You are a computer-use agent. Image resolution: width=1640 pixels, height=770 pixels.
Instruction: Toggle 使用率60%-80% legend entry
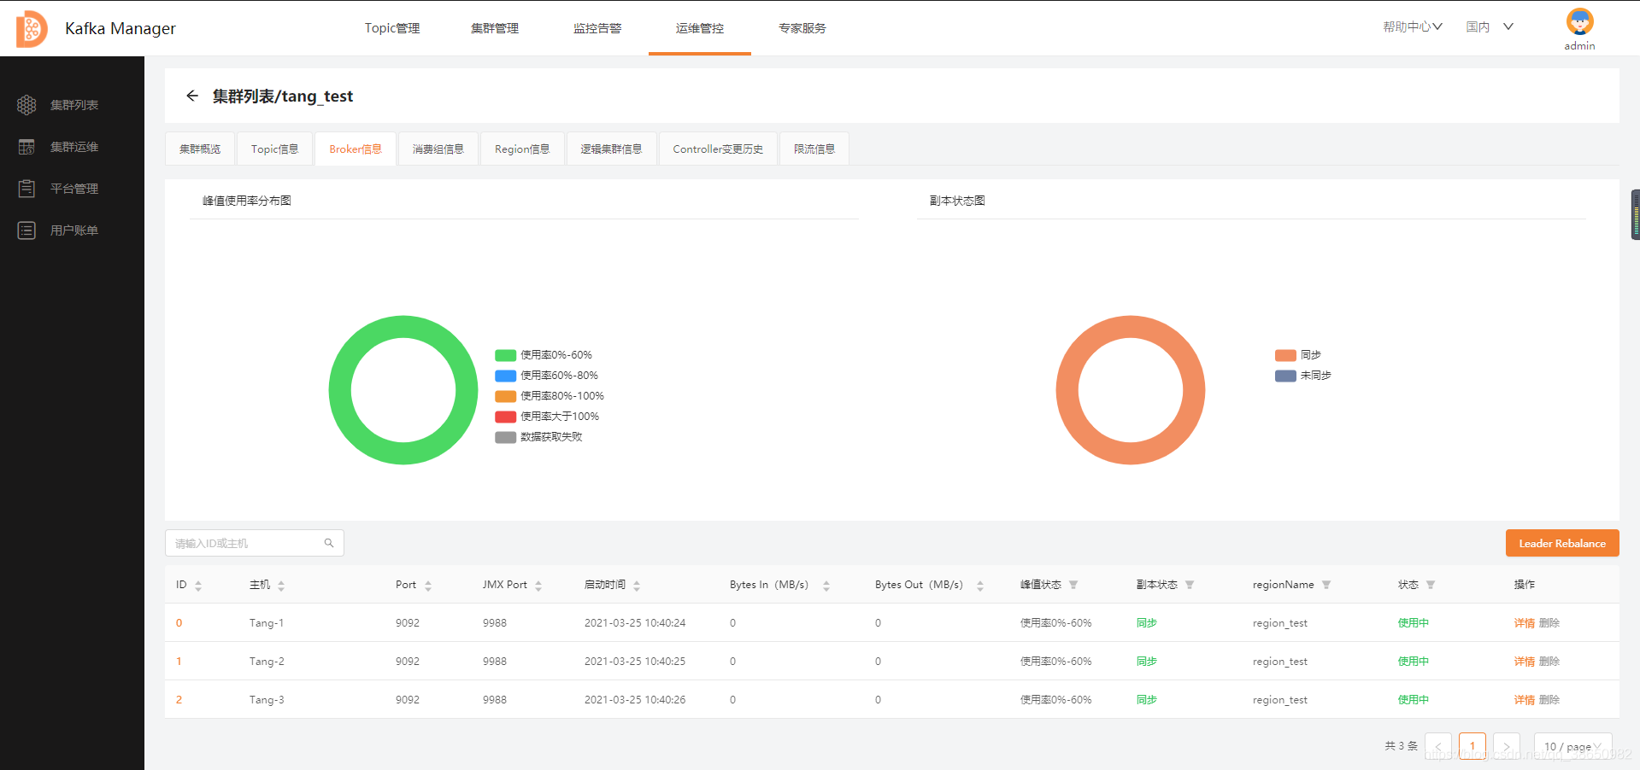(x=547, y=376)
